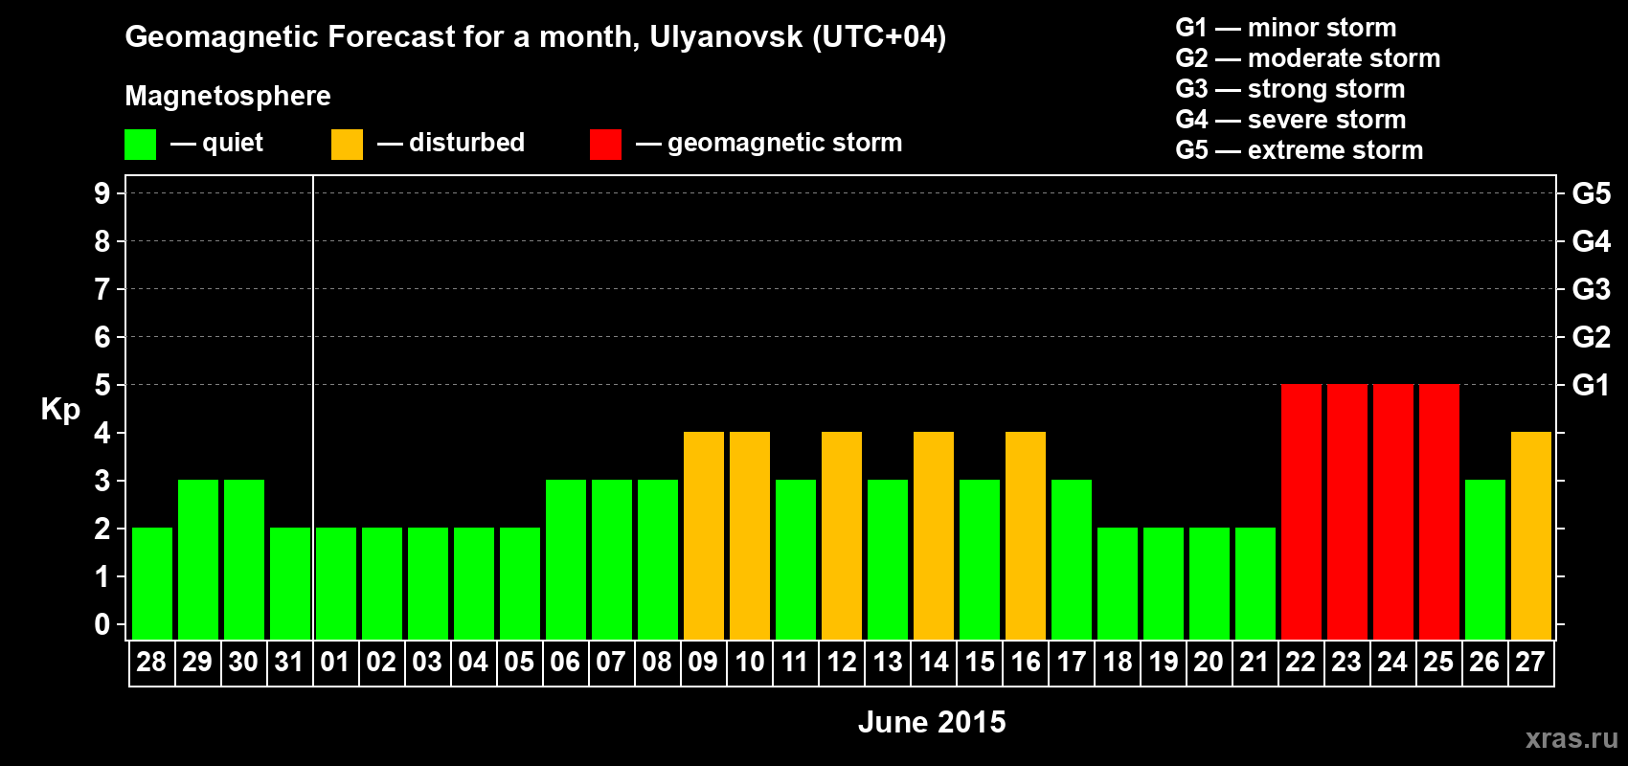1628x766 pixels.
Task: Click the orange bar for day 27
Action: point(1531,535)
